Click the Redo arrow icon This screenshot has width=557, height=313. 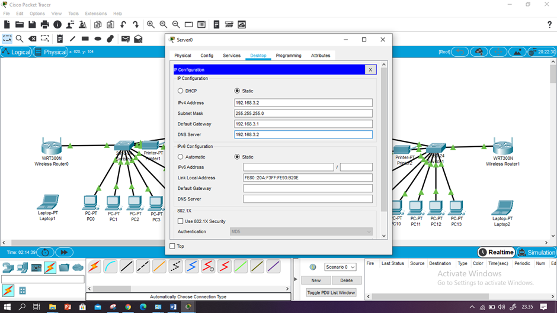coord(136,24)
